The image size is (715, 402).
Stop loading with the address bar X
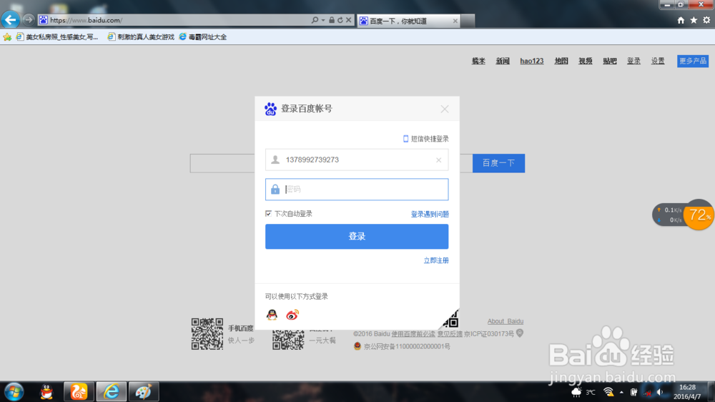[x=348, y=20]
